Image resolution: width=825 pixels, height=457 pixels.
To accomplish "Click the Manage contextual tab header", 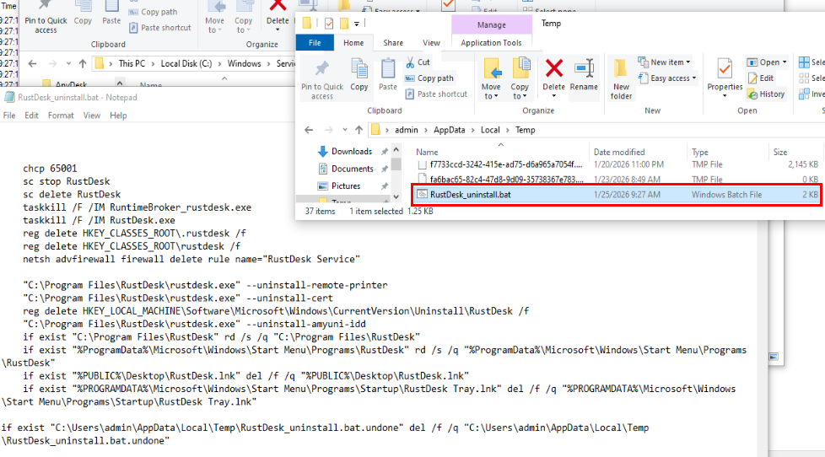I will (492, 24).
